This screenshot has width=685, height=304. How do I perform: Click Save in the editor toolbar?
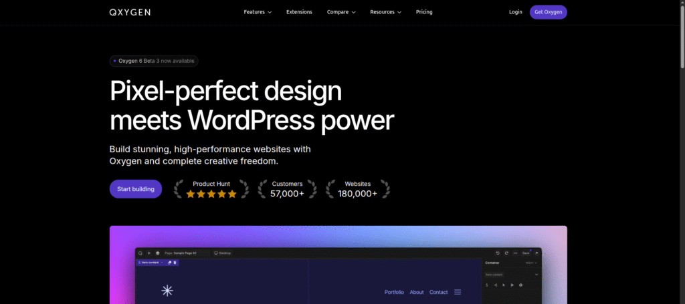pos(526,253)
